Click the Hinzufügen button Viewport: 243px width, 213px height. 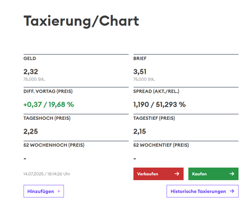44,191
